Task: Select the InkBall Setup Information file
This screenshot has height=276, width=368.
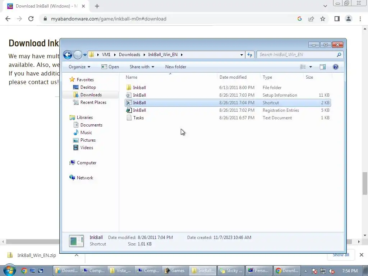Action: [227, 95]
